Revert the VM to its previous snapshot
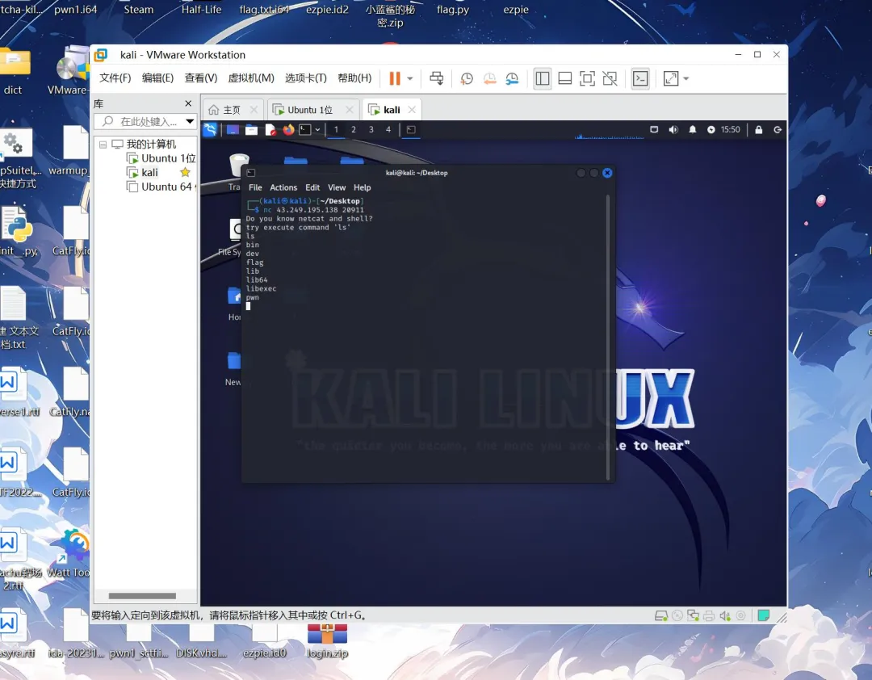This screenshot has height=680, width=872. point(489,78)
